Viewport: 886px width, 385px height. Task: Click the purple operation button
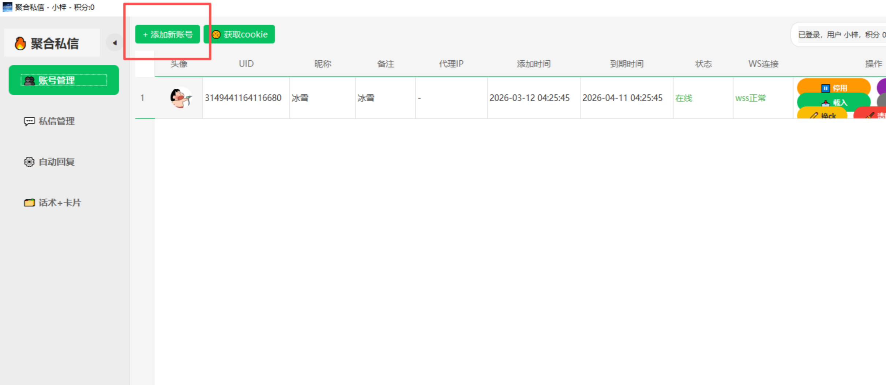[x=882, y=86]
